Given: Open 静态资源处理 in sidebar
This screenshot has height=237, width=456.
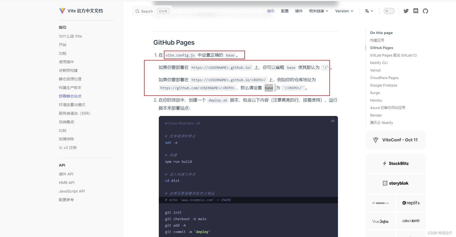Looking at the screenshot, I should point(70,79).
